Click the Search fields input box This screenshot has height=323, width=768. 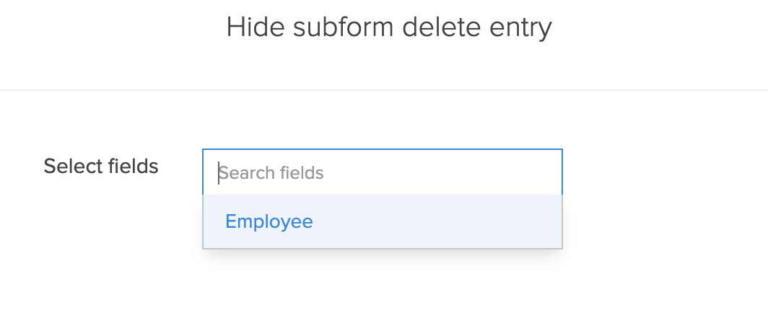click(382, 172)
